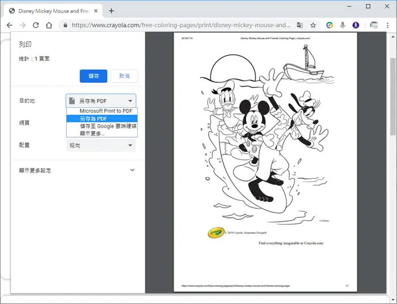Choose 顯示更多... in the destination list

102,133
